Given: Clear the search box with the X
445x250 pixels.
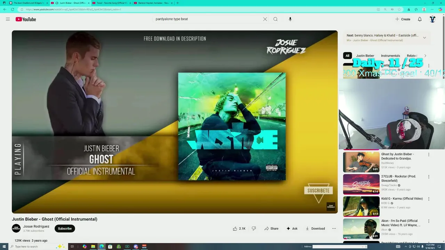Looking at the screenshot, I should 265,19.
